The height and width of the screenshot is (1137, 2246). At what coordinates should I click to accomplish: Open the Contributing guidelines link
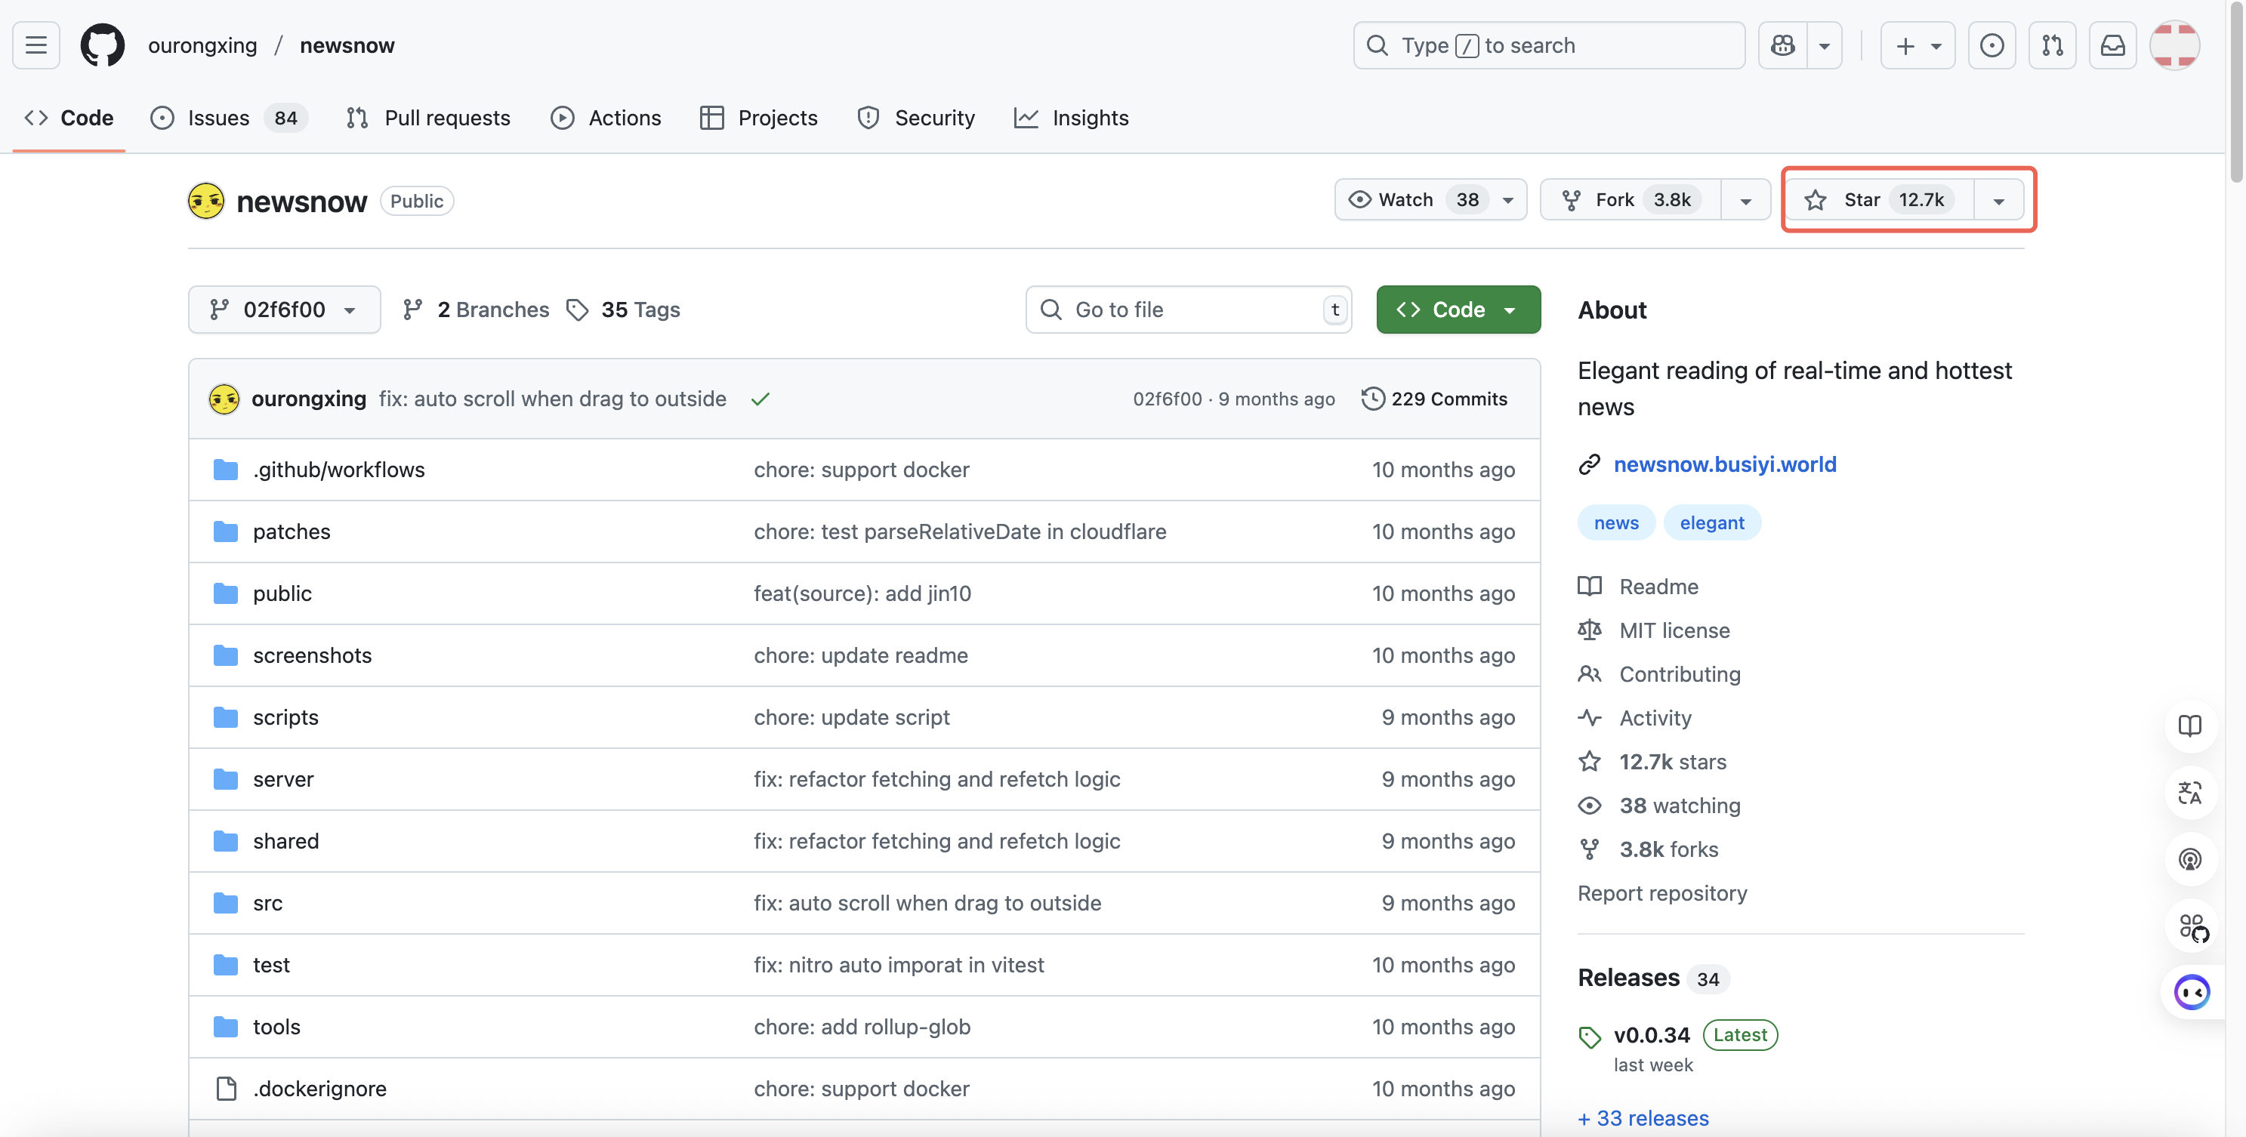coord(1659,674)
